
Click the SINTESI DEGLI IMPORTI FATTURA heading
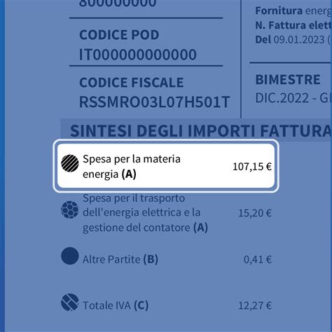point(201,130)
